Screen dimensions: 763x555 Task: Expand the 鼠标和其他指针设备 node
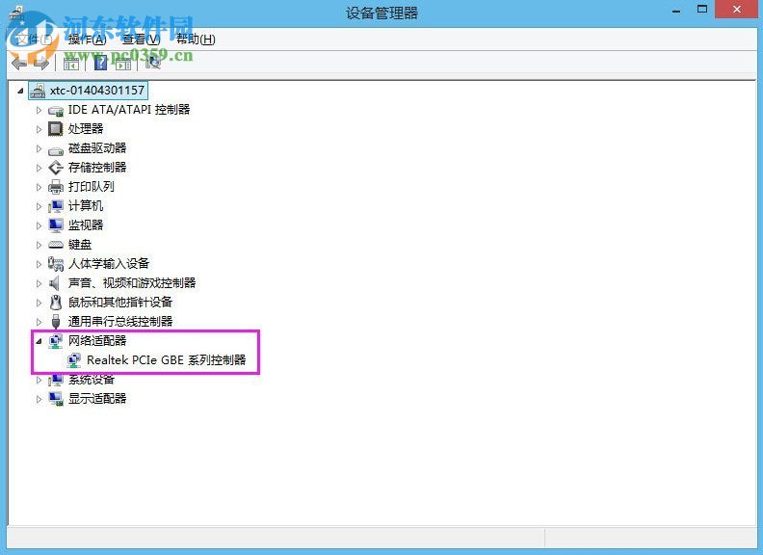coord(39,303)
